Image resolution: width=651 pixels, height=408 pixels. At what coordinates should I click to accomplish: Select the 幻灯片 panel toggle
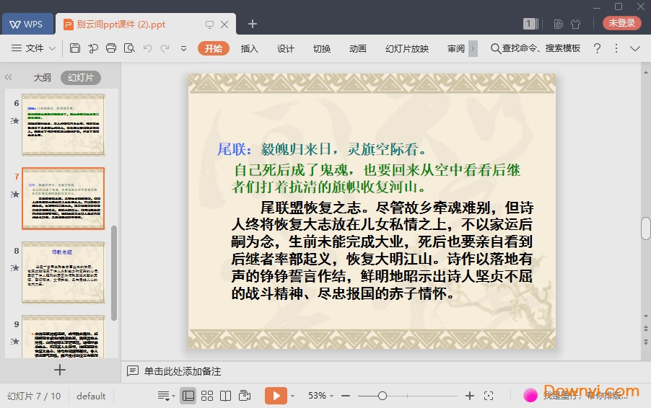[x=80, y=78]
